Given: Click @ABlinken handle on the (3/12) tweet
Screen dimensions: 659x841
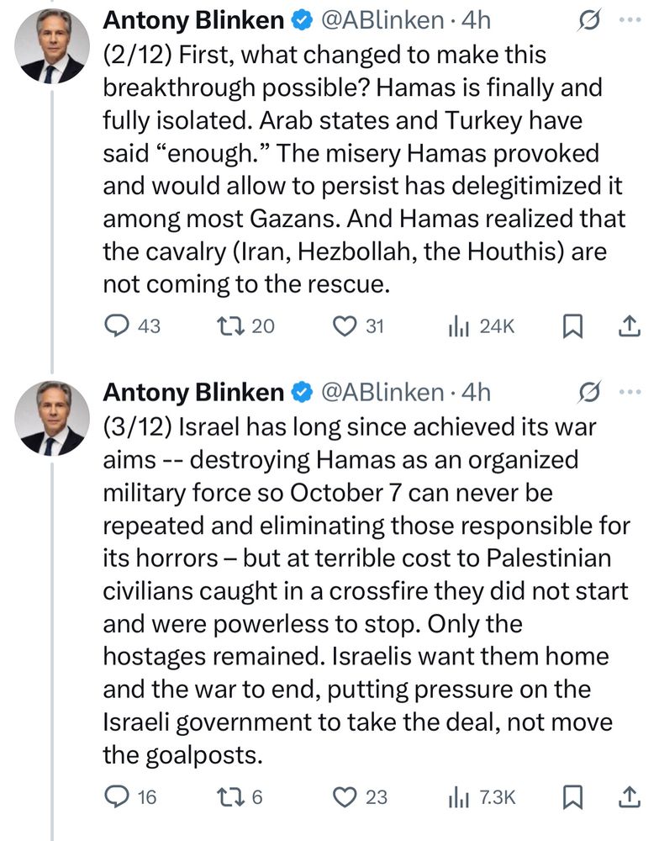Looking at the screenshot, I should pyautogui.click(x=383, y=392).
